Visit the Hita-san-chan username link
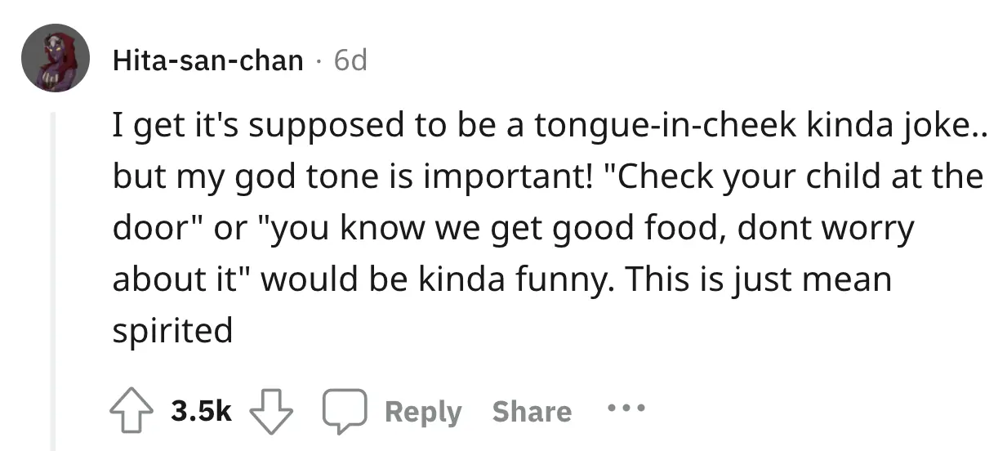1007x451 pixels. click(208, 60)
